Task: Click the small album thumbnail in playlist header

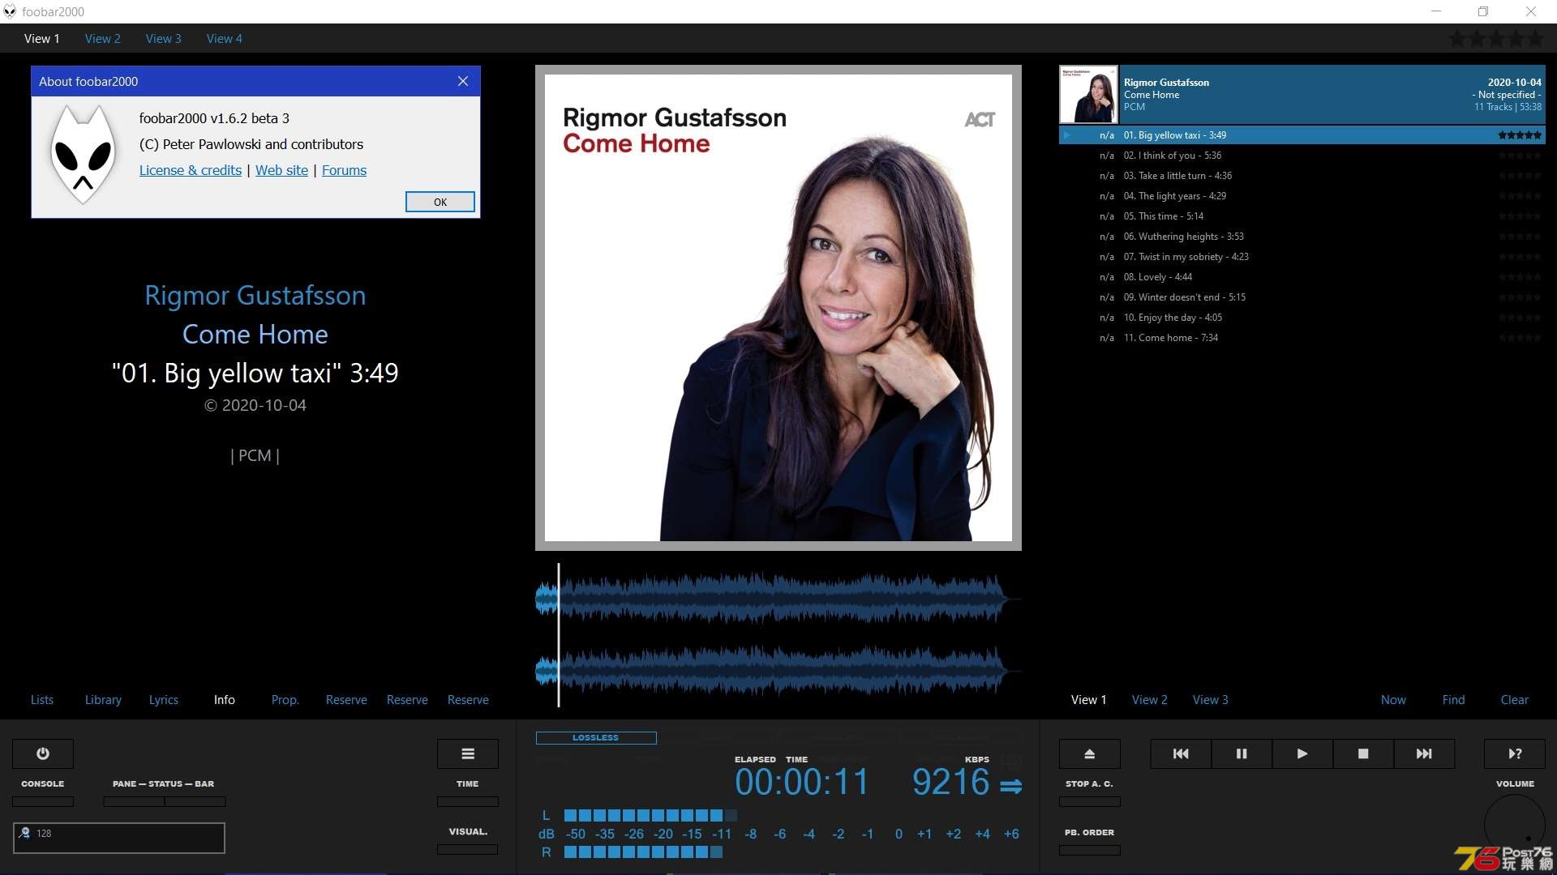Action: click(1089, 95)
